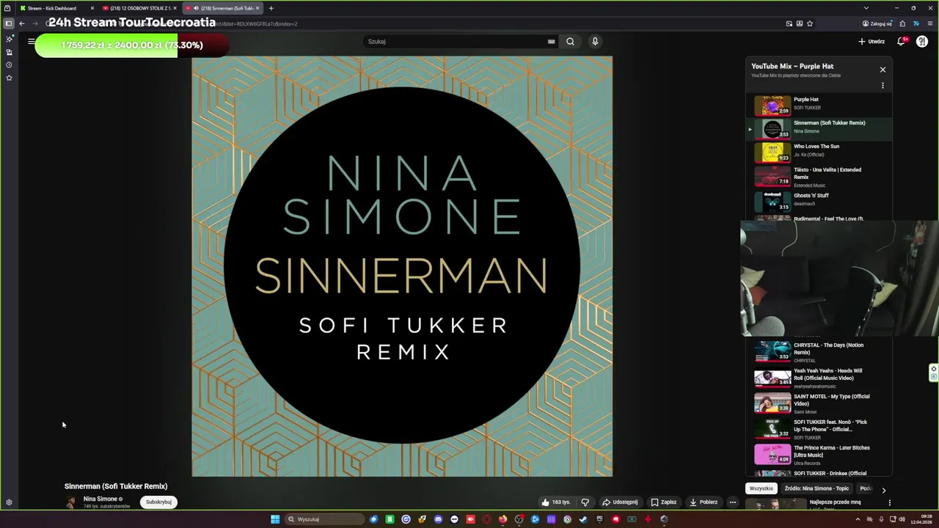Click the Zaloguj się browser sign-in button
939x528 pixels.
point(877,23)
